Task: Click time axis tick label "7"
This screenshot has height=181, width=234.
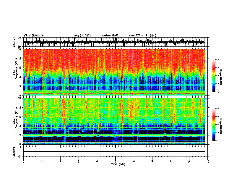Action: click(152, 161)
